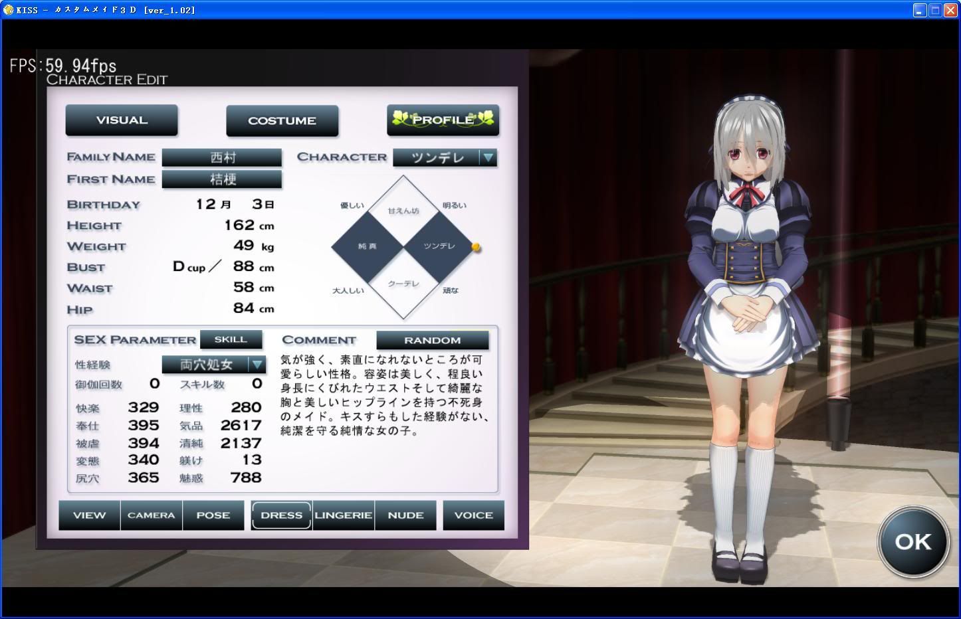Edit the First Name field 桔梗
The image size is (961, 619).
coord(222,179)
